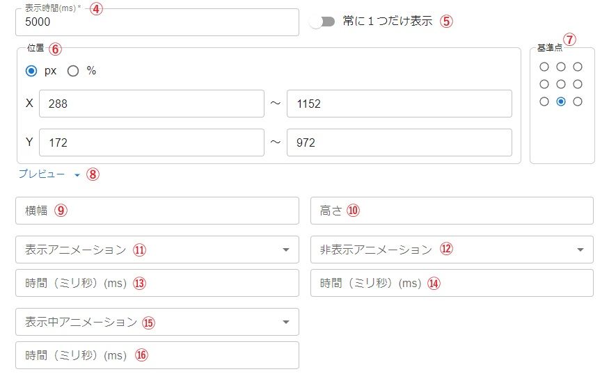
Task: Choose the top-left 基準点 anchor radio
Action: [x=544, y=67]
